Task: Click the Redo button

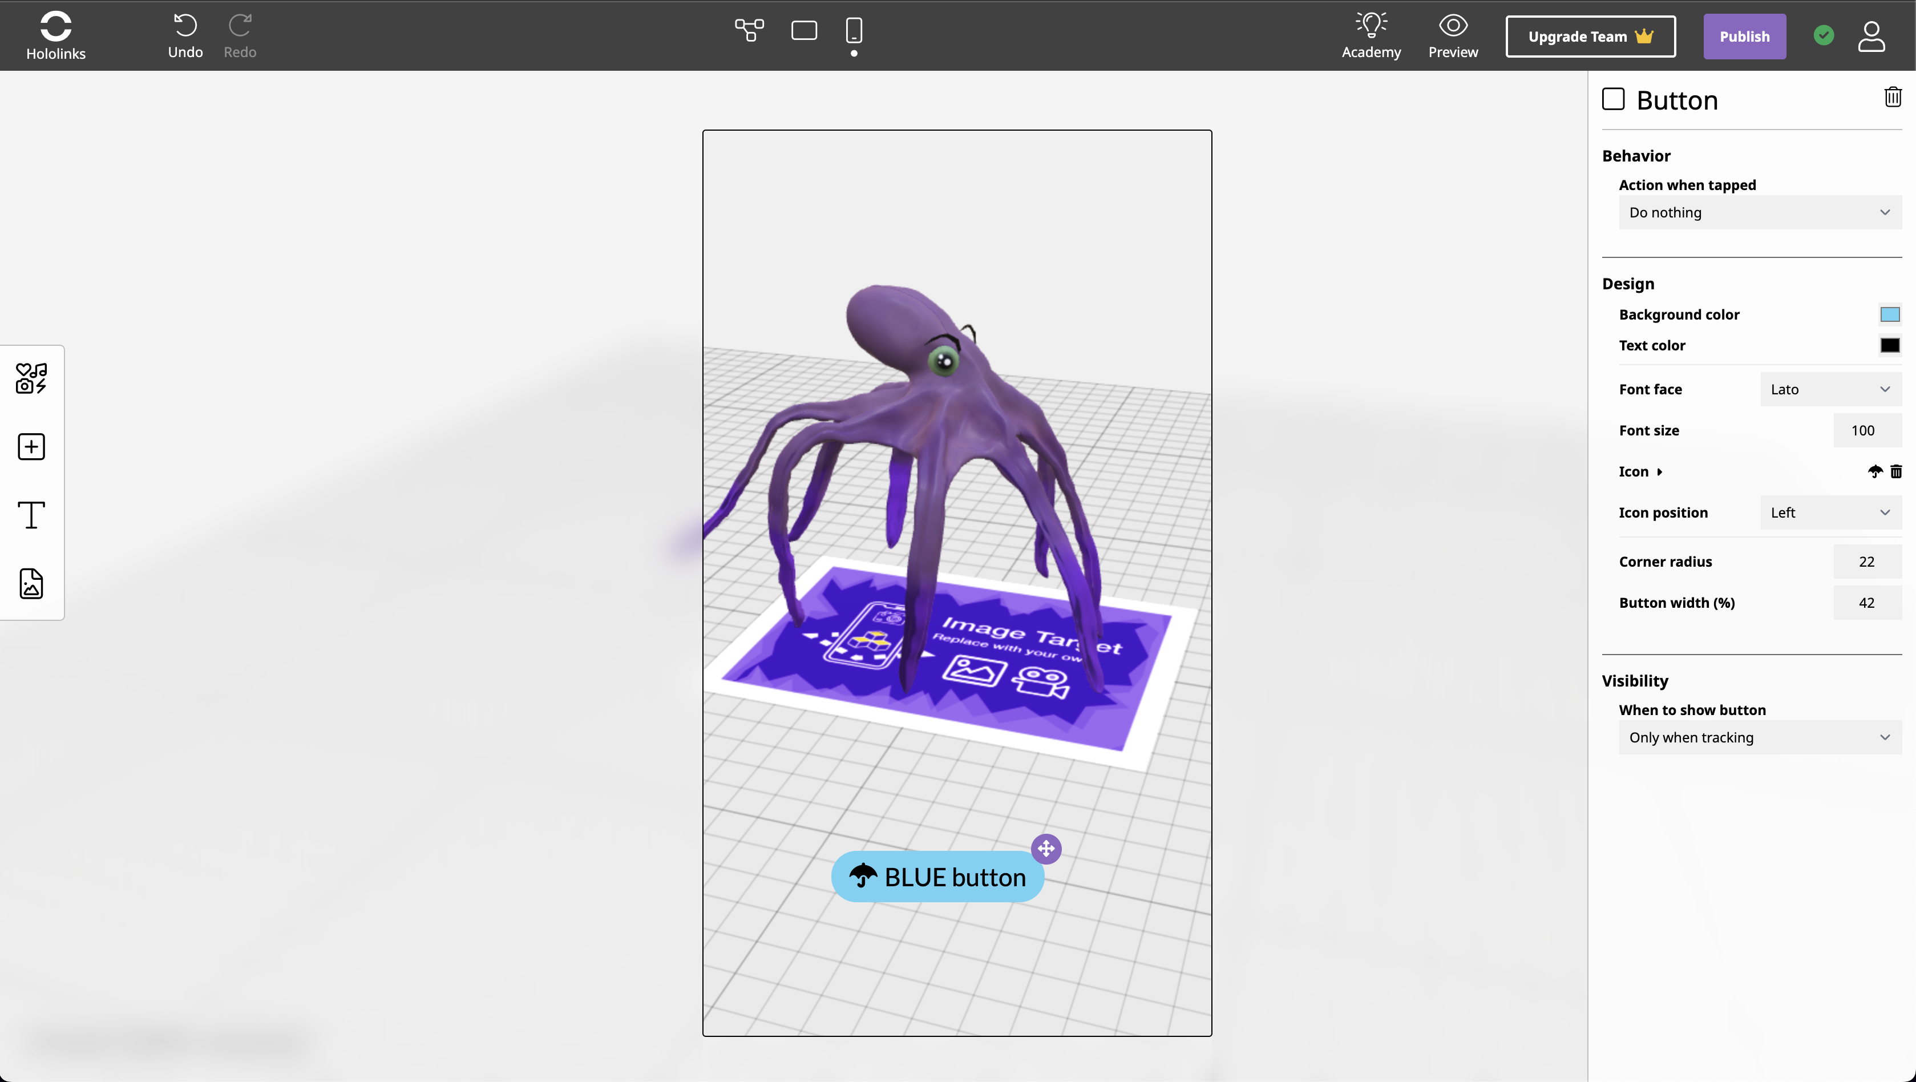Action: [x=240, y=35]
